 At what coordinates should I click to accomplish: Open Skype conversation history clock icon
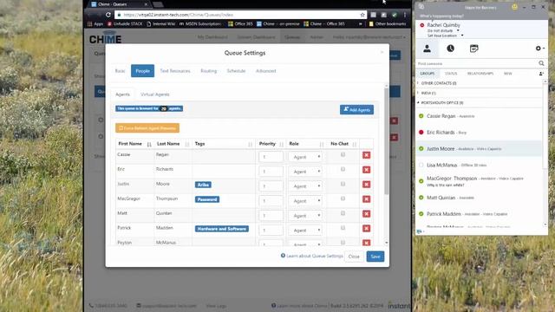pos(450,49)
